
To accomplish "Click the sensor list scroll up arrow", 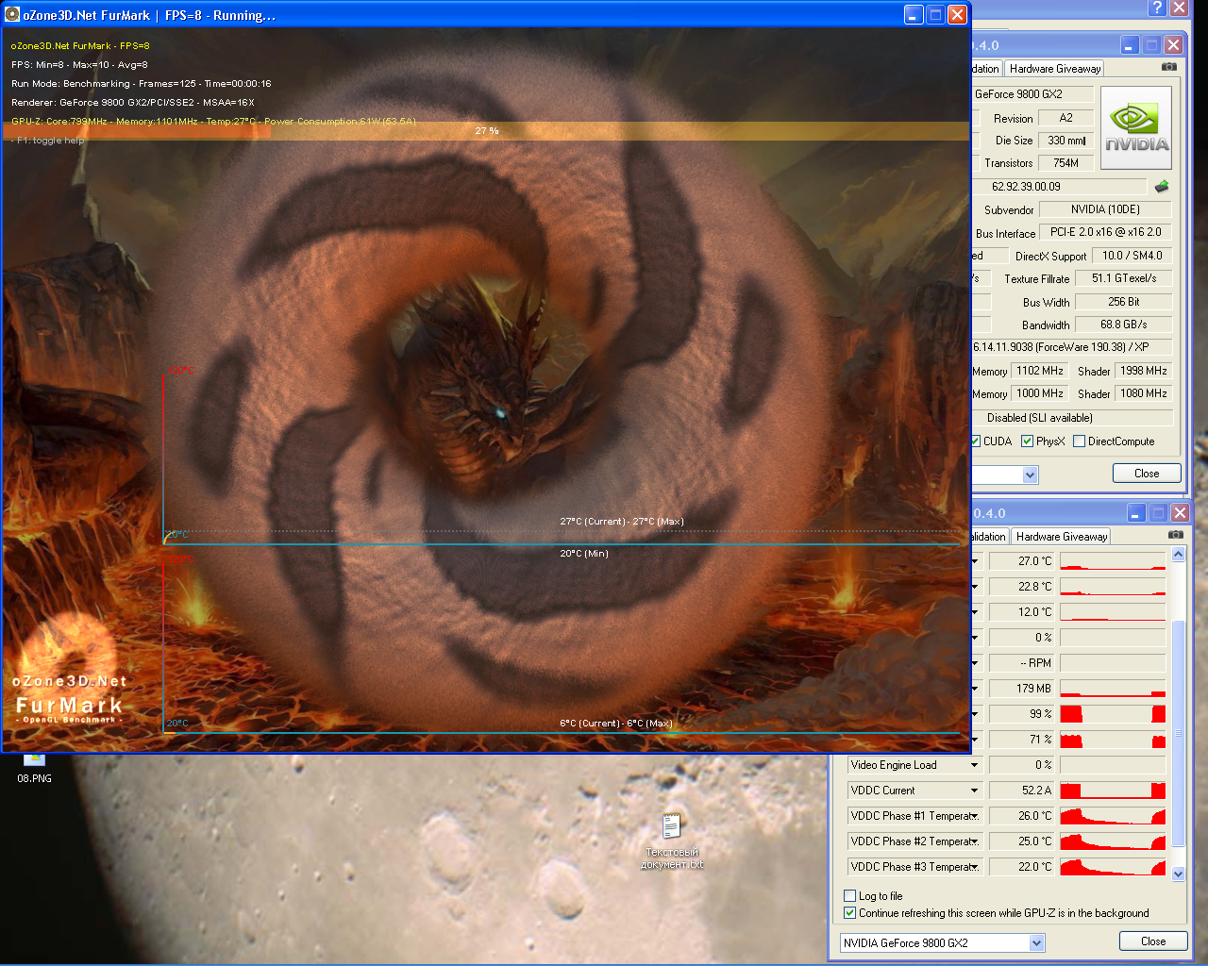I will [x=1178, y=555].
